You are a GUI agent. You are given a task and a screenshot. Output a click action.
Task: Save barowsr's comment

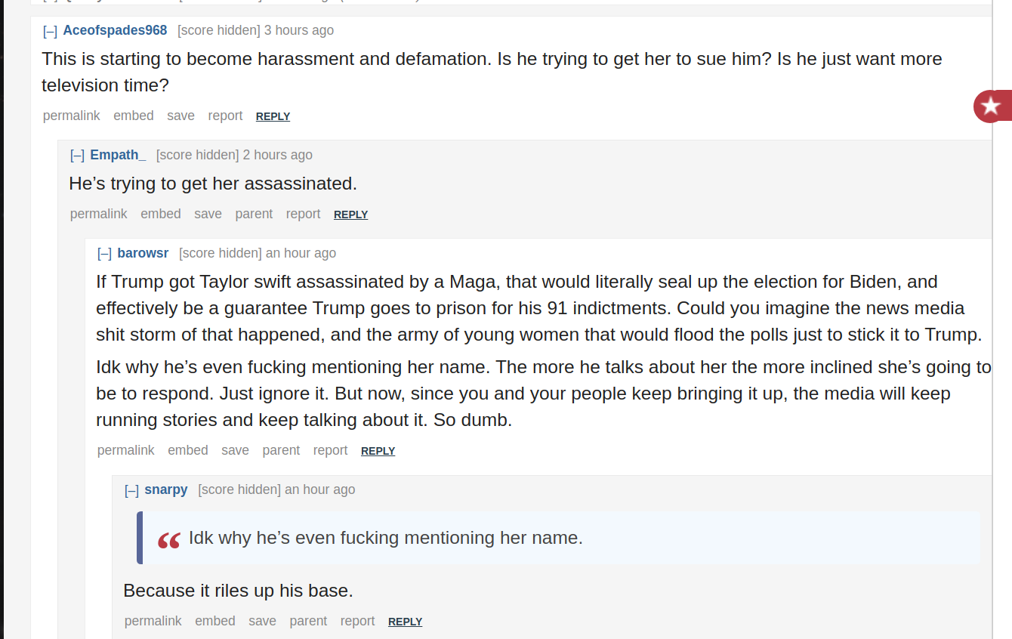[x=235, y=450]
